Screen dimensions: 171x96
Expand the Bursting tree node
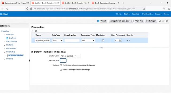point(5,59)
